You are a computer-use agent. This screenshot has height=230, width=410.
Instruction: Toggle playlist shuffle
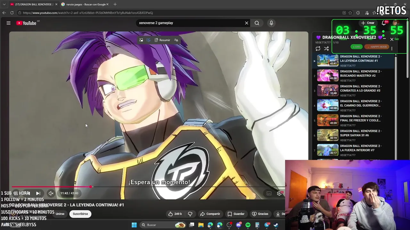pos(326,49)
